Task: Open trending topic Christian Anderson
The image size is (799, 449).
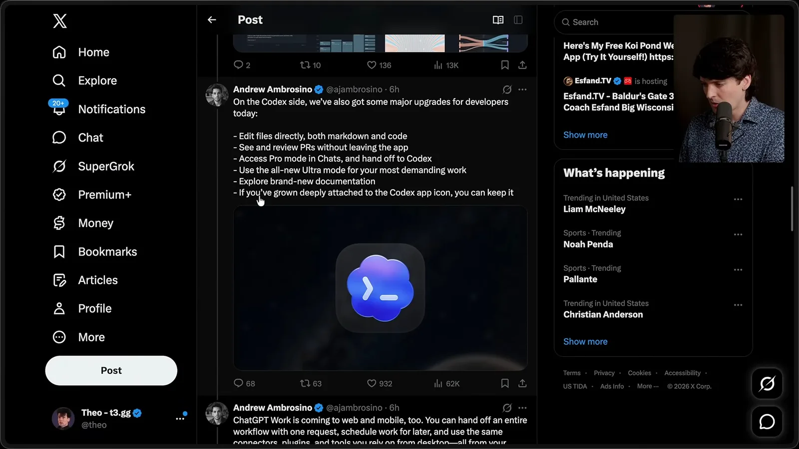Action: pyautogui.click(x=603, y=314)
